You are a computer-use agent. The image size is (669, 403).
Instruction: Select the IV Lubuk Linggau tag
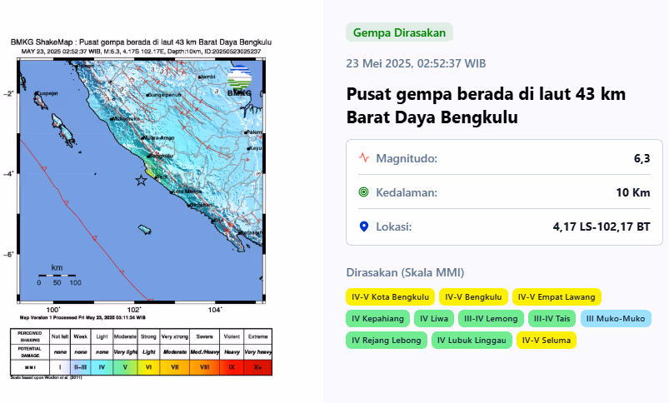[471, 340]
